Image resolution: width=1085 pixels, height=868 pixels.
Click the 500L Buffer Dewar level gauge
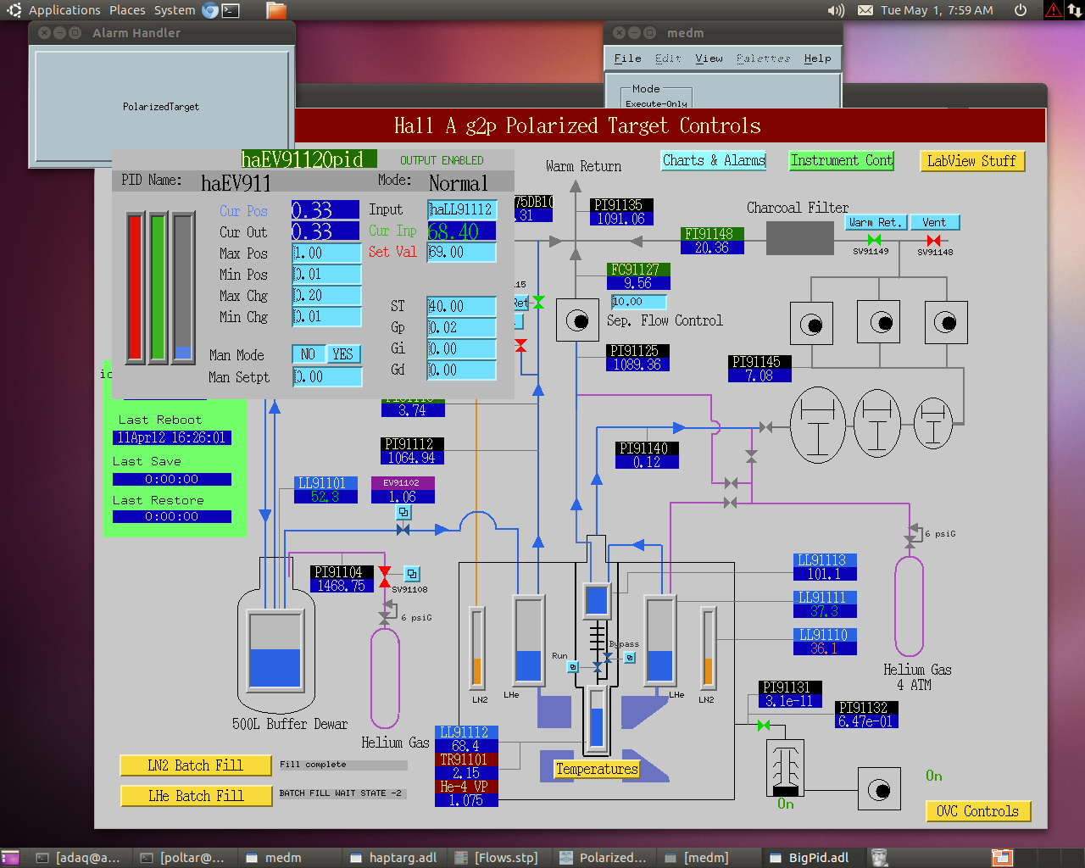pyautogui.click(x=275, y=649)
